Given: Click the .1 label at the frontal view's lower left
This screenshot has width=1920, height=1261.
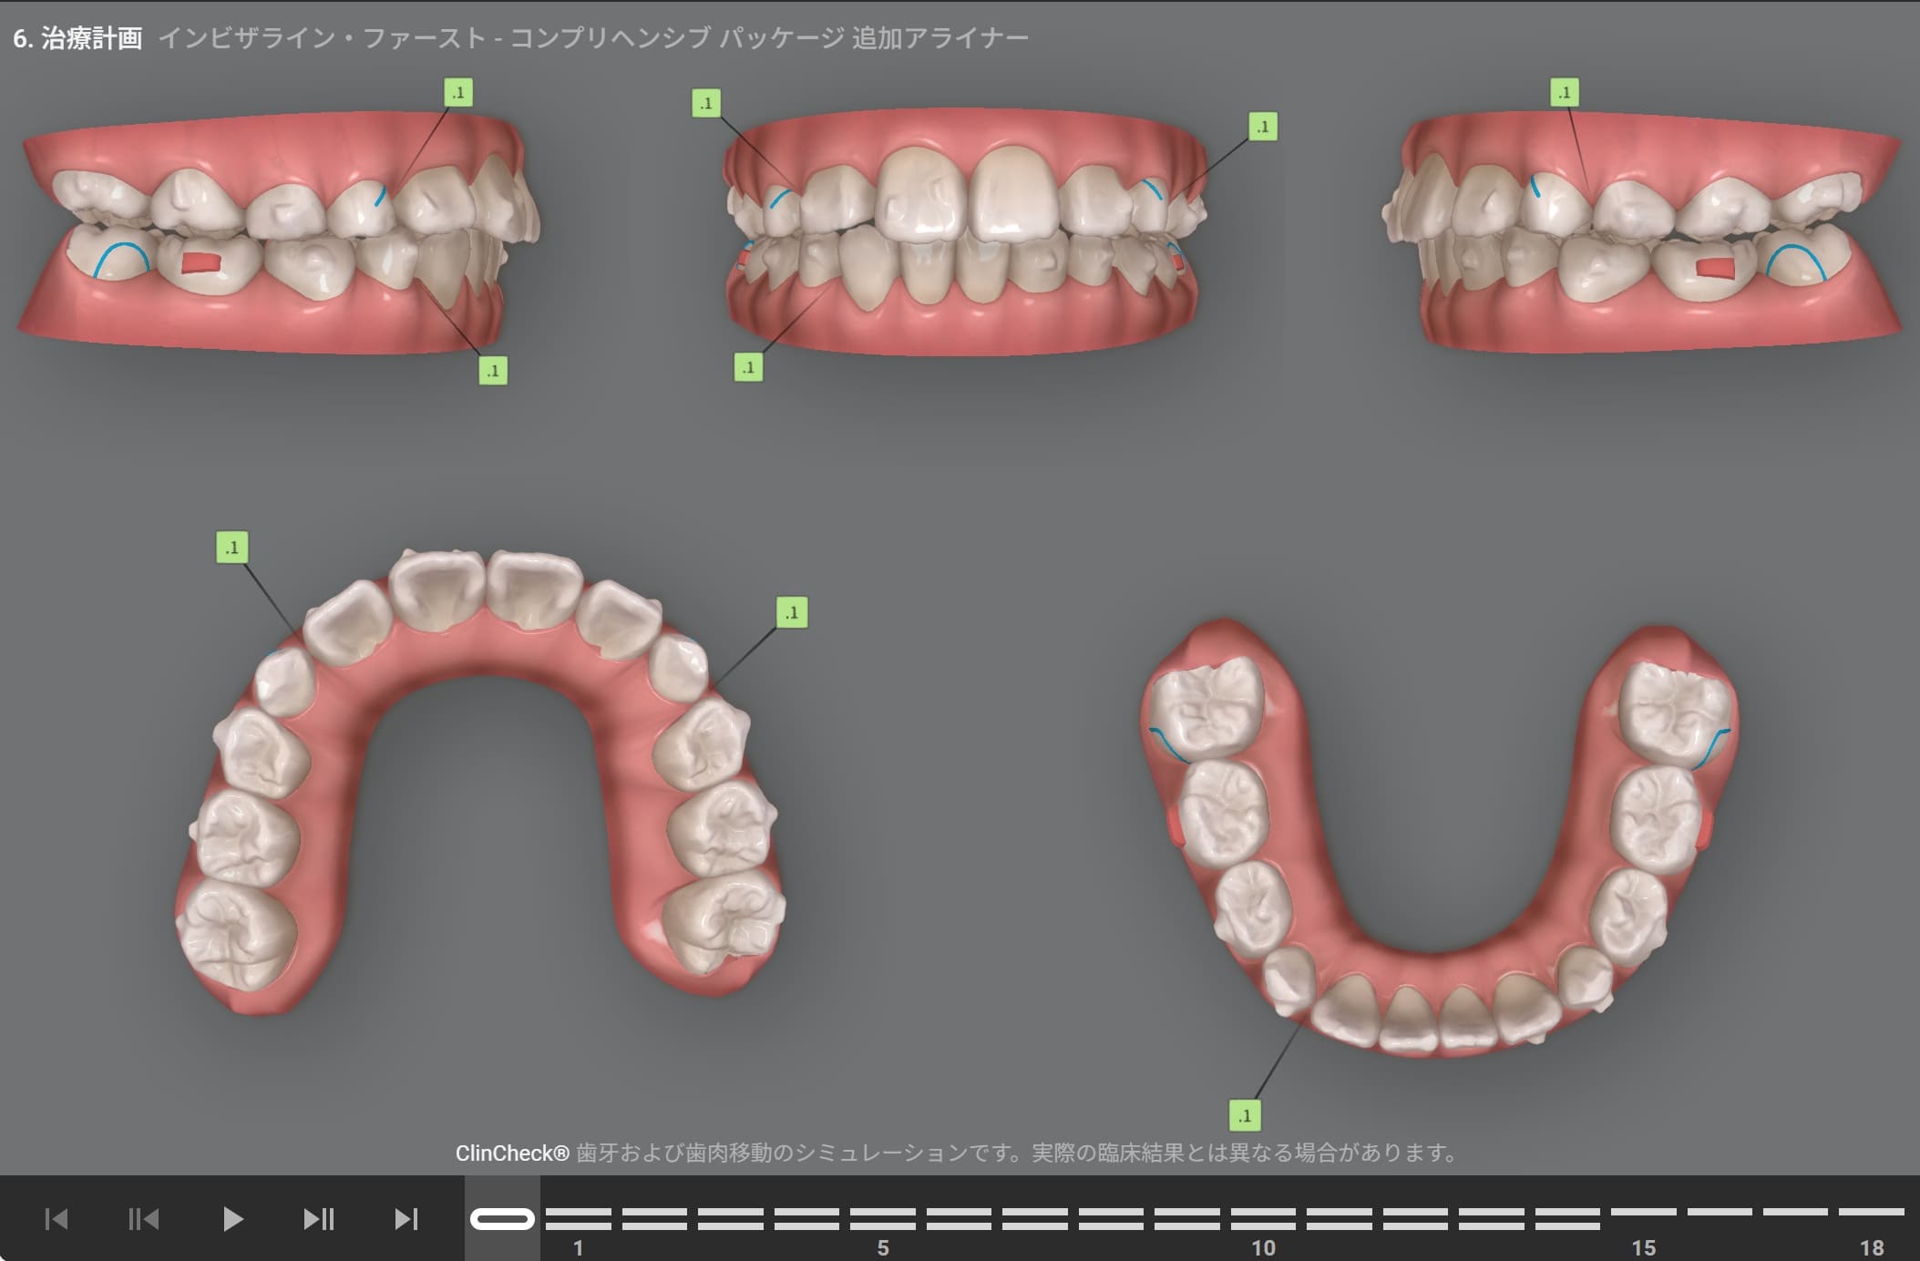Looking at the screenshot, I should click(748, 367).
